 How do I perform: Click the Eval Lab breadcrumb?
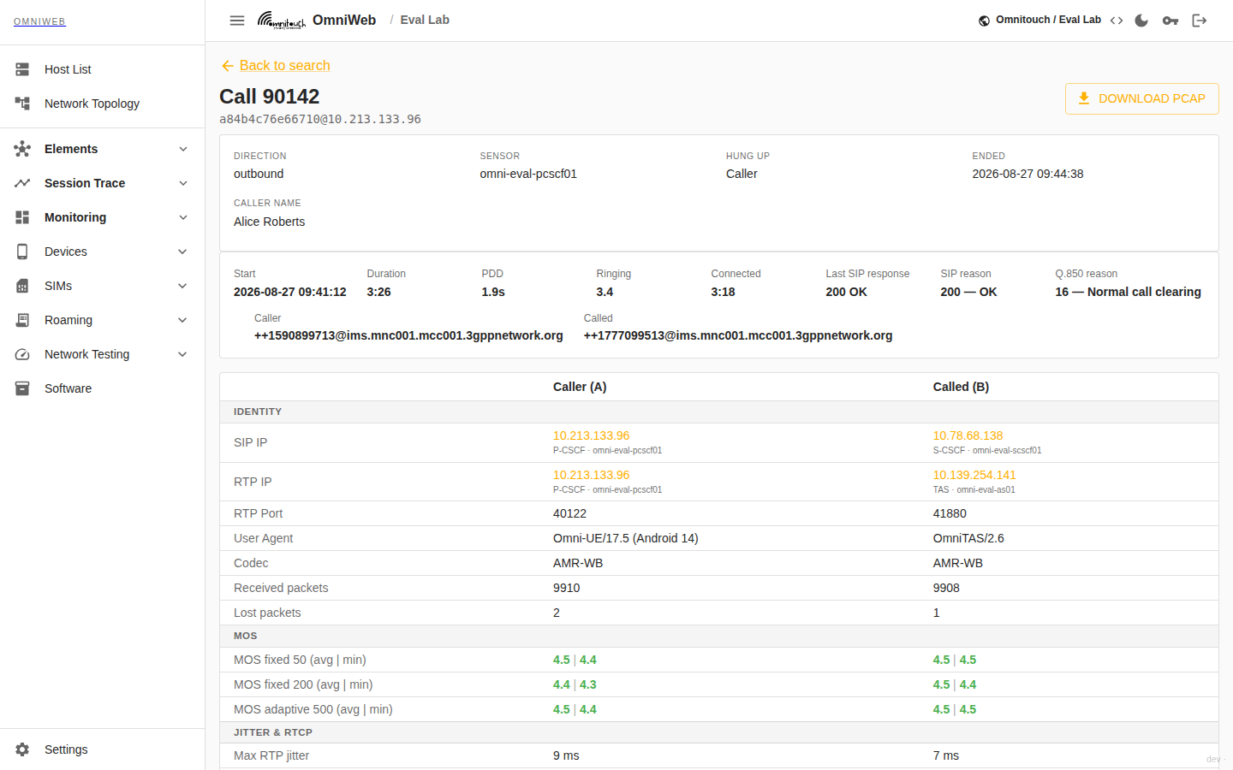tap(425, 20)
